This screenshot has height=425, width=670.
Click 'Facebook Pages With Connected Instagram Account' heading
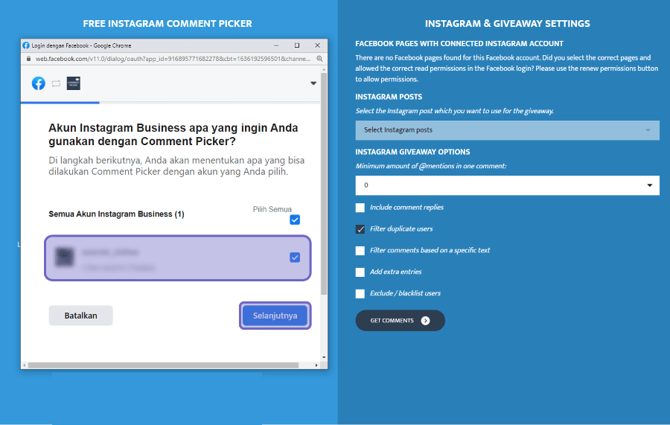[459, 44]
